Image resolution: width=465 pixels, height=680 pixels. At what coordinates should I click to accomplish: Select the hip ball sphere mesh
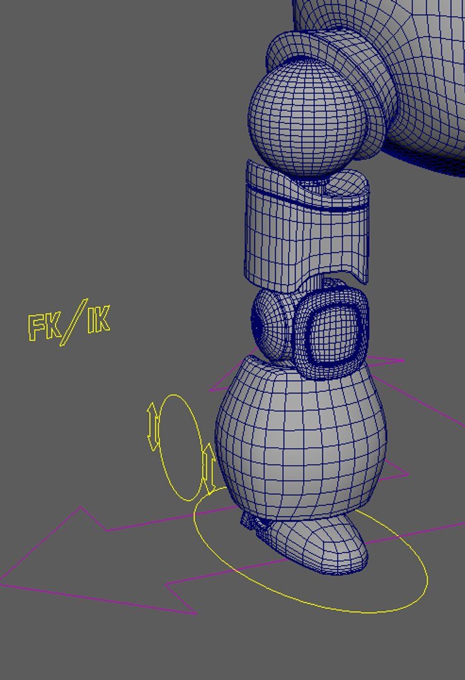(306, 120)
